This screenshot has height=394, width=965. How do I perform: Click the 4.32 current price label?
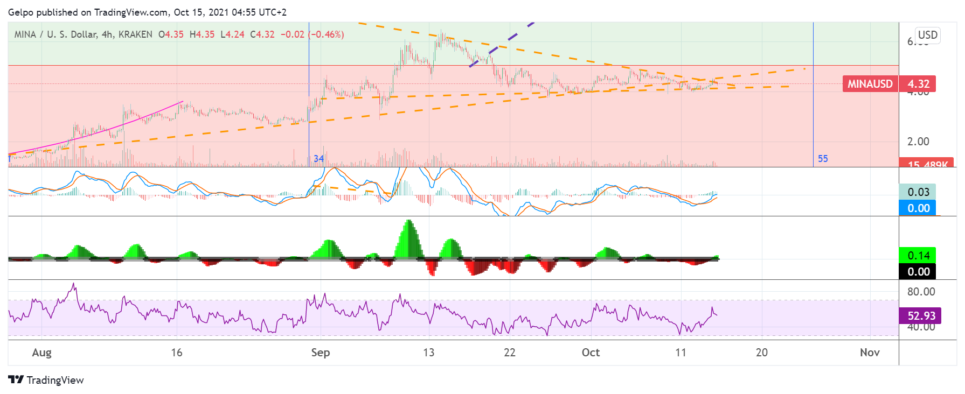pyautogui.click(x=918, y=84)
